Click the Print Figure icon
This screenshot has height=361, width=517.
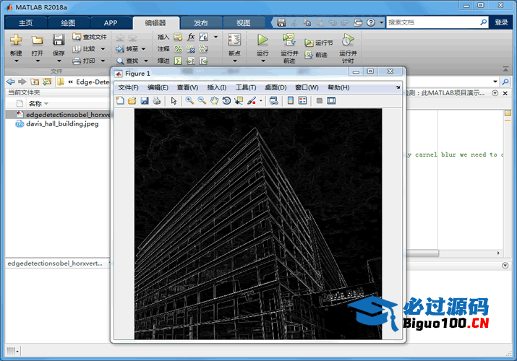(x=157, y=100)
